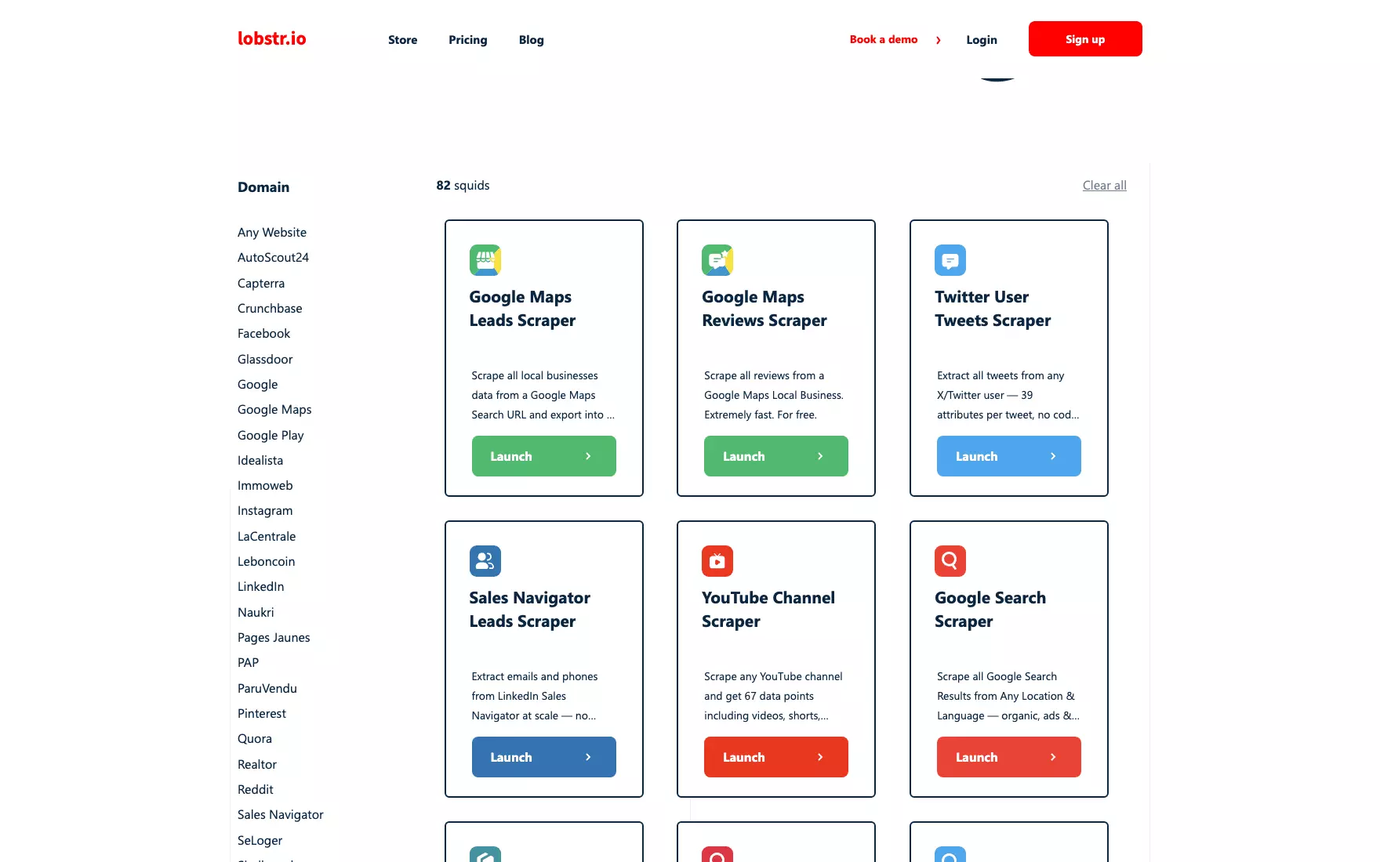Filter by Glassdoor domain
Viewport: 1380px width, 862px height.
click(264, 360)
